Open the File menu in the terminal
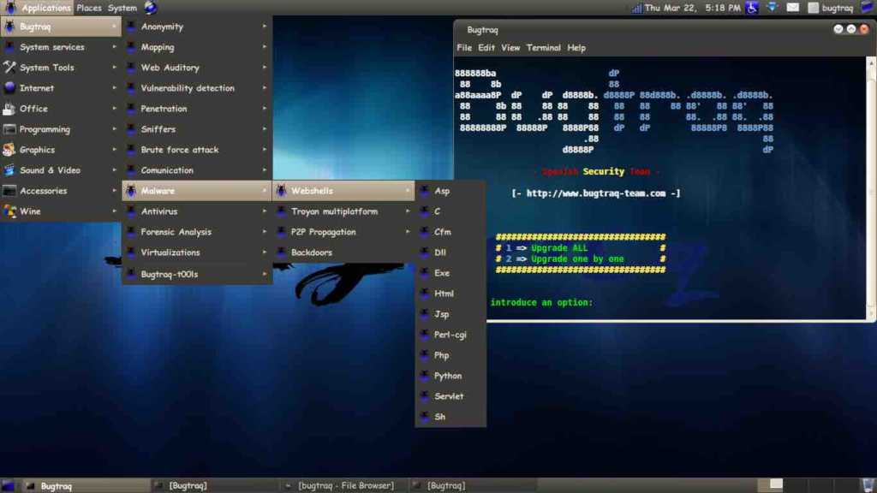877x493 pixels. tap(463, 47)
